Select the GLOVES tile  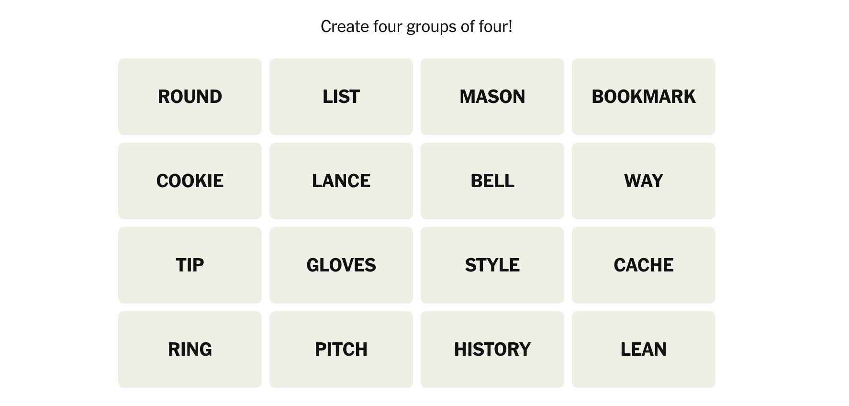pyautogui.click(x=341, y=265)
